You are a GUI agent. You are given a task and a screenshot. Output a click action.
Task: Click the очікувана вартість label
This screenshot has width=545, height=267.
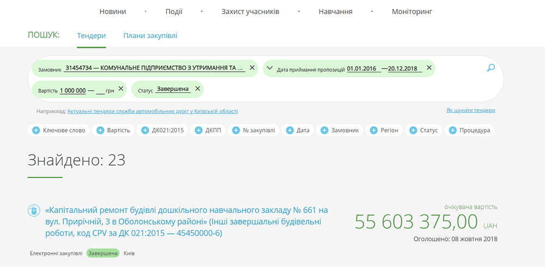471,207
